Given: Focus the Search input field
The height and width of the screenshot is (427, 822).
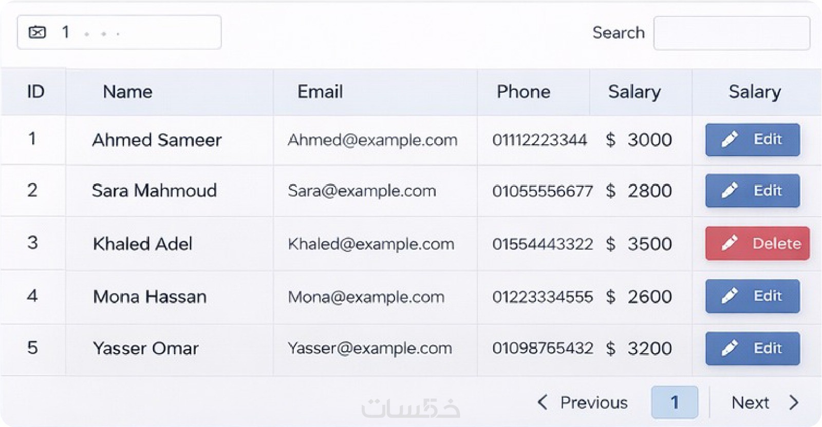Looking at the screenshot, I should pos(732,33).
